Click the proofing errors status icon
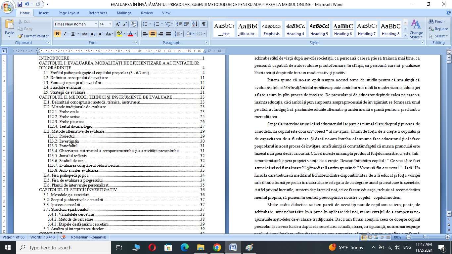The height and width of the screenshot is (254, 452). click(x=63, y=237)
